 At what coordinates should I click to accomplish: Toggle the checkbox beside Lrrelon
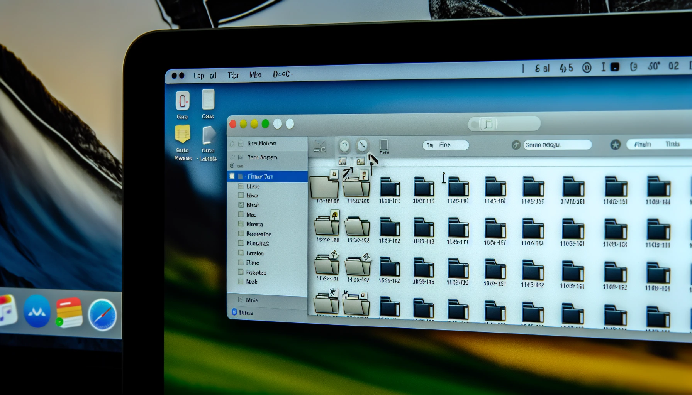(x=241, y=253)
